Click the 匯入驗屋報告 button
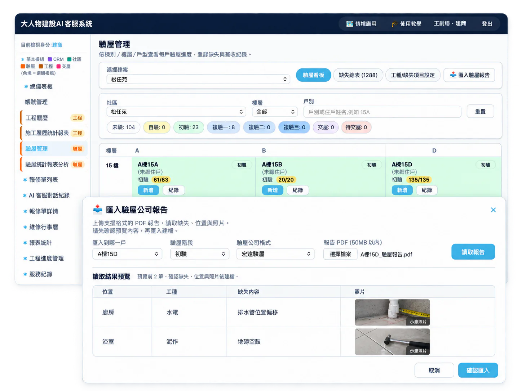The width and height of the screenshot is (522, 391). 469,75
